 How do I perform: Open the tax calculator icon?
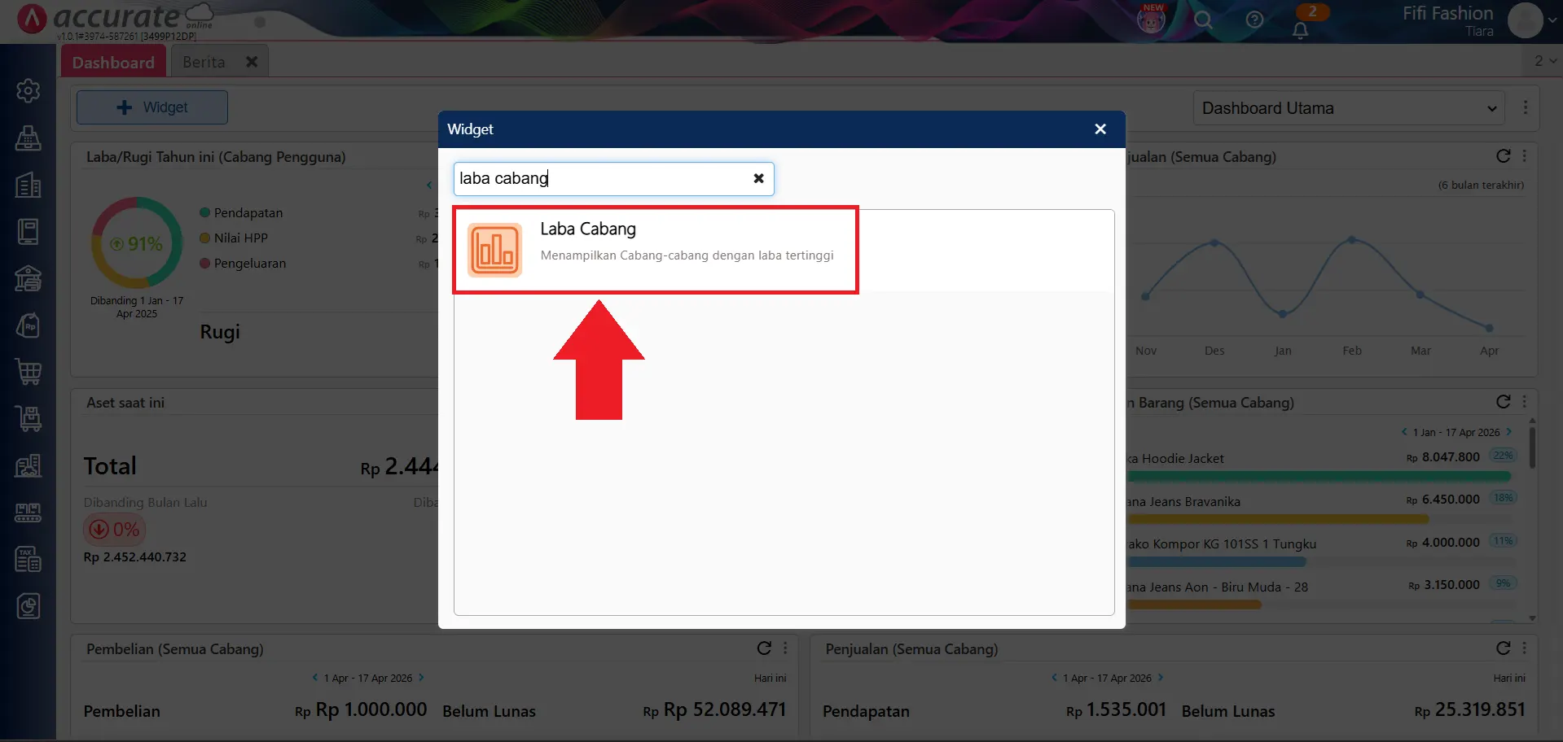29,559
